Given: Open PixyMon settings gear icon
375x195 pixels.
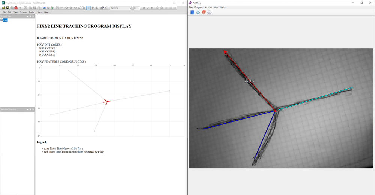Looking at the screenshot, I should click(x=209, y=12).
